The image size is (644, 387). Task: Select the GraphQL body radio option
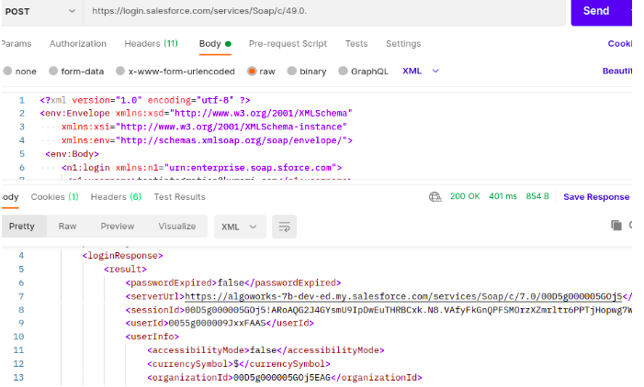(x=344, y=72)
